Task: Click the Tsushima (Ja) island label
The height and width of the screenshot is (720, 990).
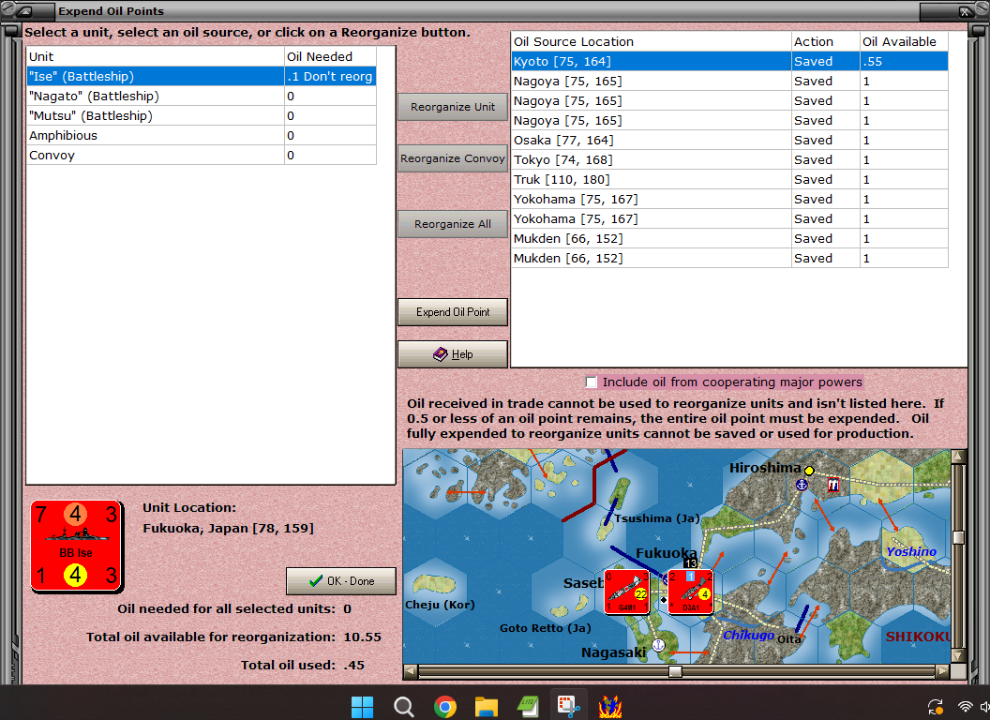Action: [x=656, y=518]
